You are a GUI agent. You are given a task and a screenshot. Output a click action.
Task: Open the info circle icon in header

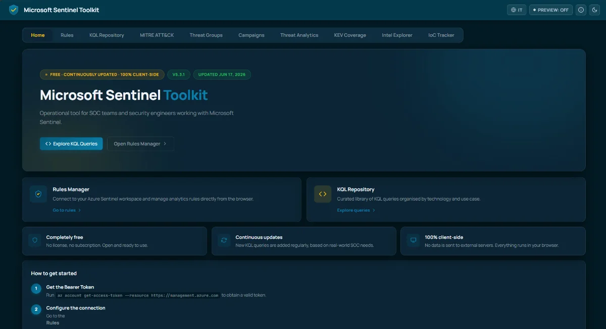pyautogui.click(x=581, y=10)
